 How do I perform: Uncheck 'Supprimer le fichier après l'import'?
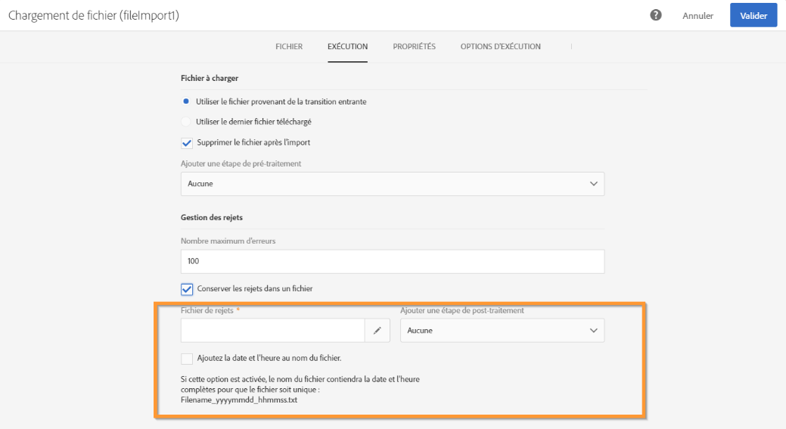187,142
